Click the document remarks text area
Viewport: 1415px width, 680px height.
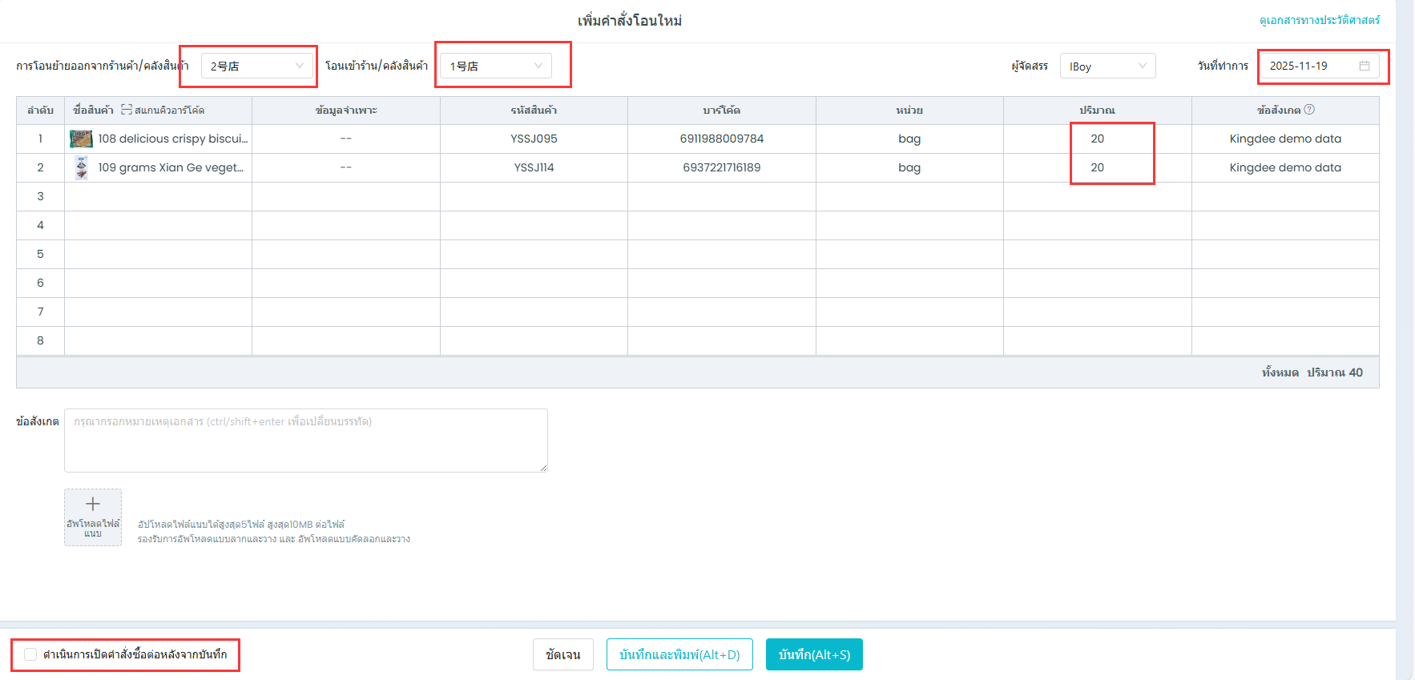(306, 441)
